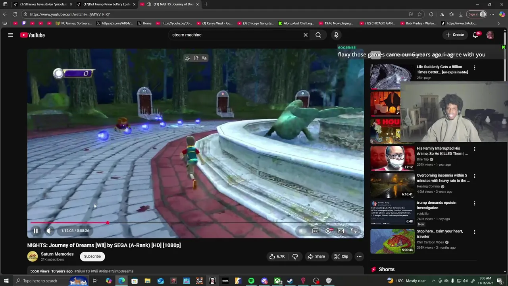The image size is (508, 286).
Task: Bookmark this page with star icon
Action: click(420, 14)
